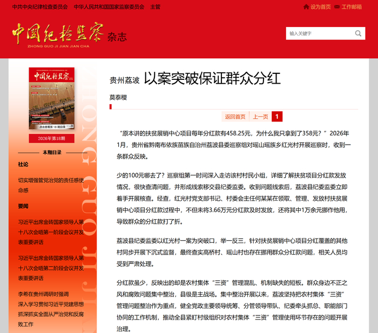Open the 中华人民共和国国家监察委员会 link
Screen dimensions: 378x333
(109, 7)
